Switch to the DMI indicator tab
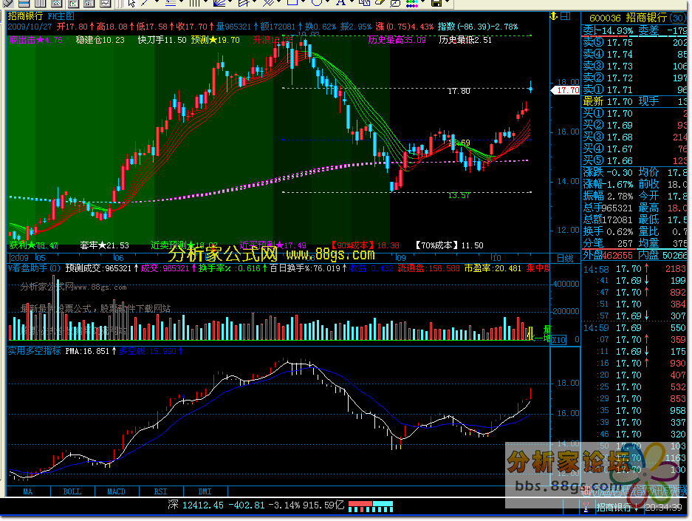Screen dimensions: 692x521 coord(205,491)
